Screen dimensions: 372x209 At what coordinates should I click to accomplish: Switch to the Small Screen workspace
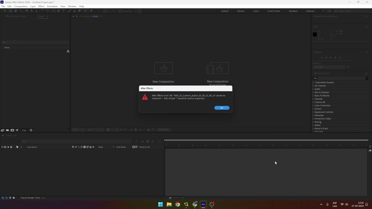[x=273, y=11]
